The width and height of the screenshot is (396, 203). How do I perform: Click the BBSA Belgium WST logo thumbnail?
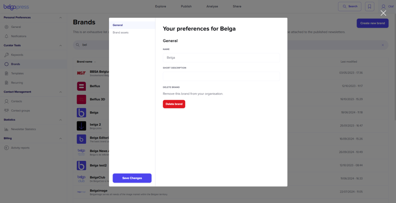click(x=81, y=73)
